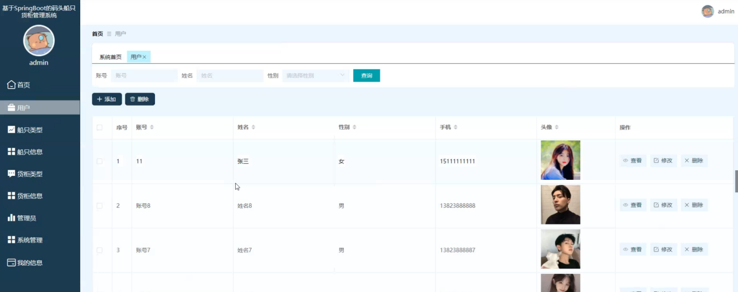Close the 用户 tab with its X

144,57
